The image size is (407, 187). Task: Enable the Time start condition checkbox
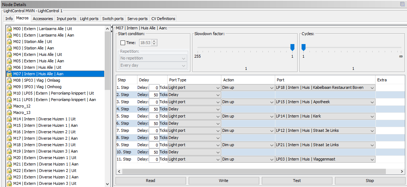123,43
